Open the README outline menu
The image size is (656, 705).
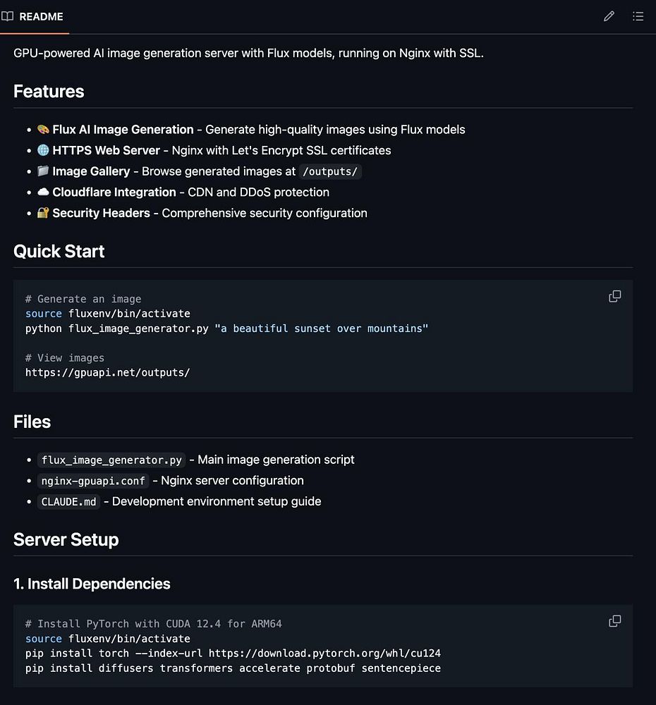[638, 16]
